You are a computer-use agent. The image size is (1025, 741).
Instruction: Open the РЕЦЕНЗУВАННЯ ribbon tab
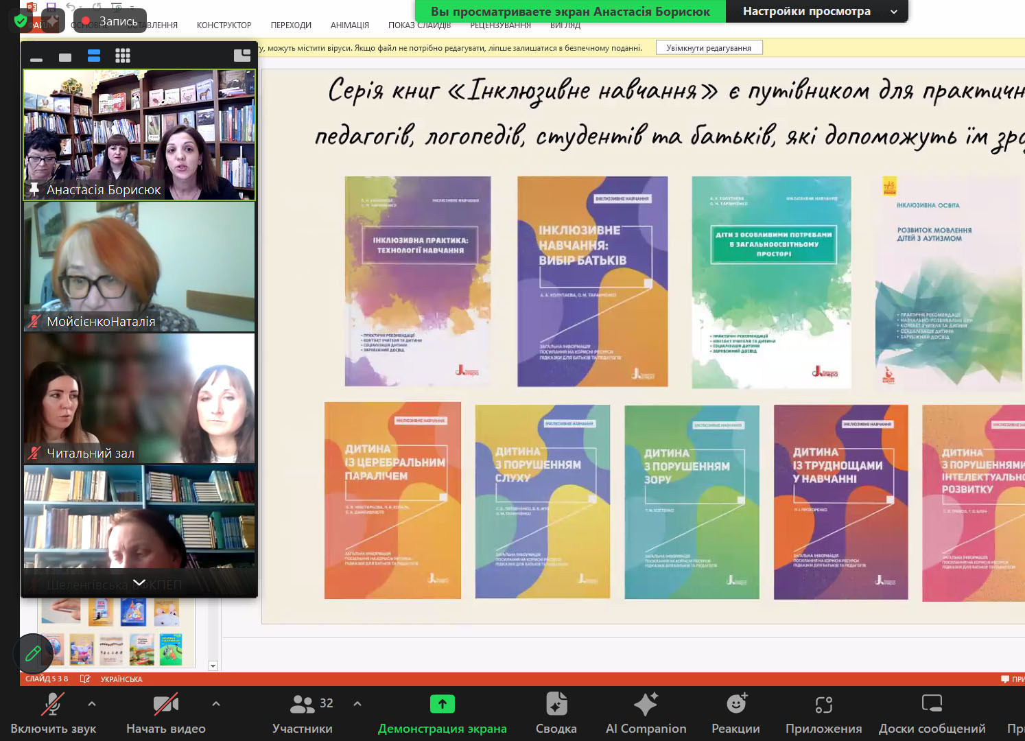(501, 25)
